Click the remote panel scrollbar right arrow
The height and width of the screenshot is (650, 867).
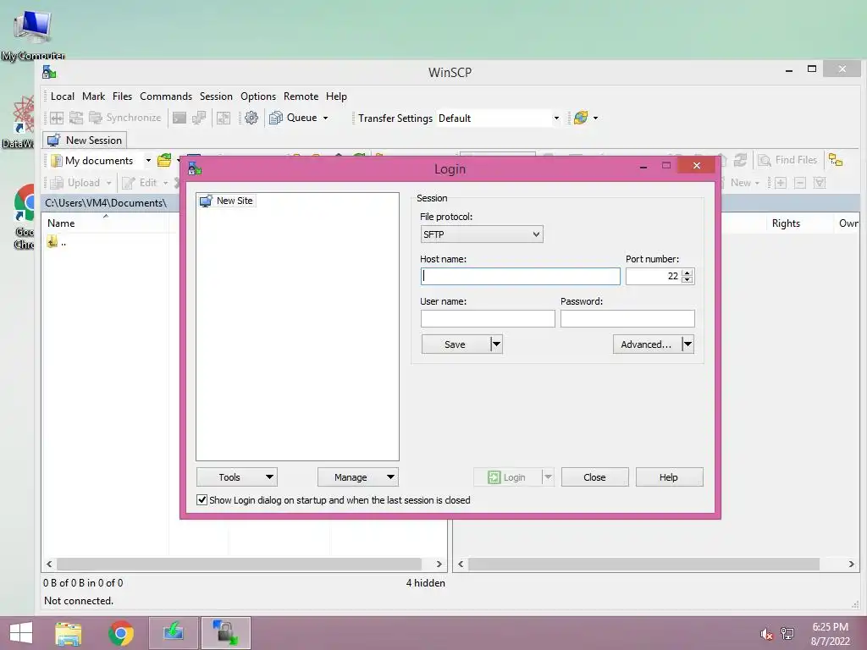tap(851, 565)
